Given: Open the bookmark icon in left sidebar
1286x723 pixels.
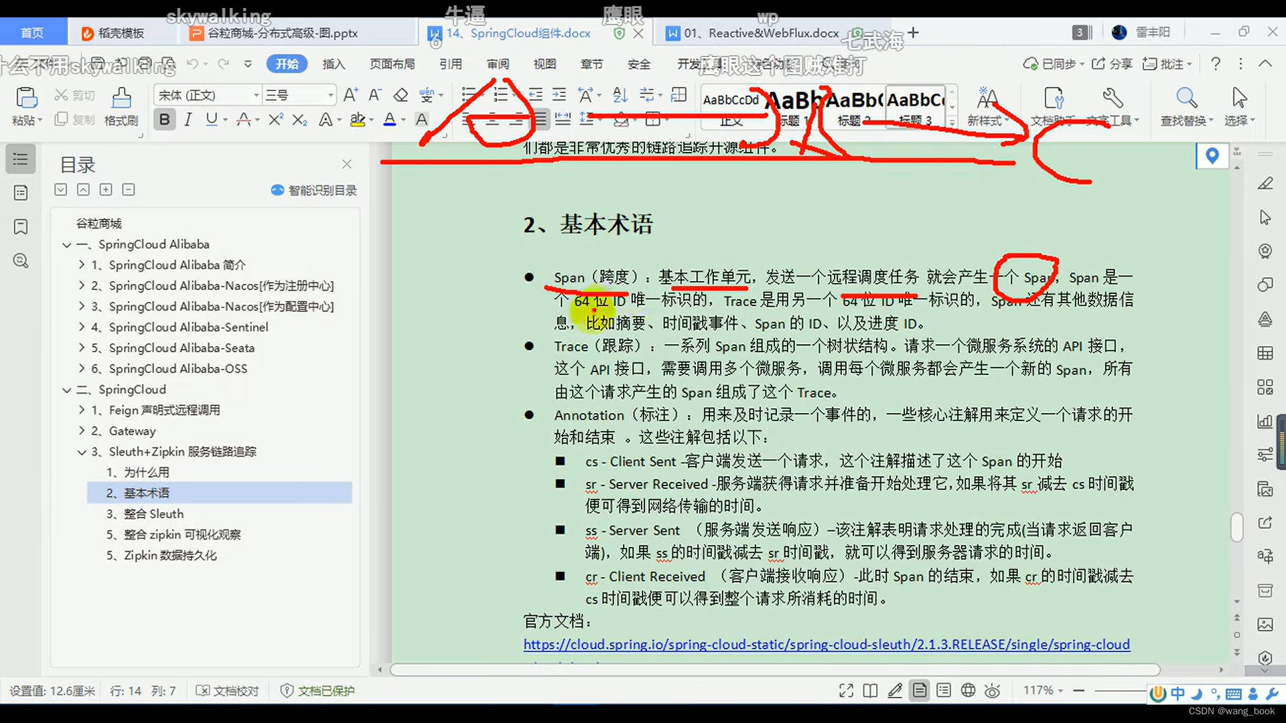Looking at the screenshot, I should coord(20,227).
